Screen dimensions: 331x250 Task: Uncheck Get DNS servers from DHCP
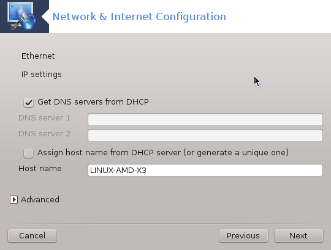click(x=28, y=103)
